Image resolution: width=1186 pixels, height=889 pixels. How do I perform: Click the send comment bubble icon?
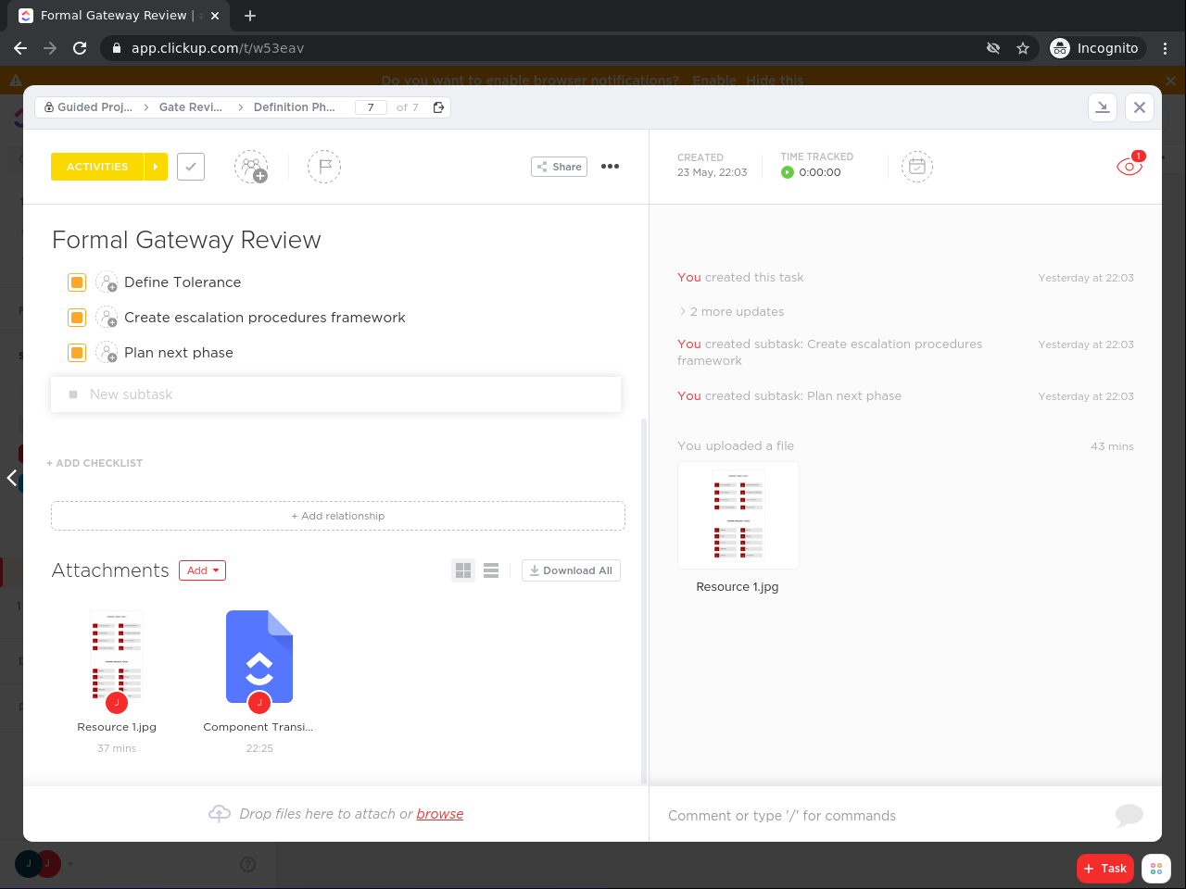point(1129,815)
